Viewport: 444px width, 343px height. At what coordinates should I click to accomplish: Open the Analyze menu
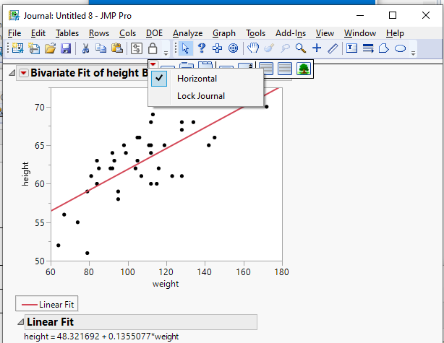[187, 33]
